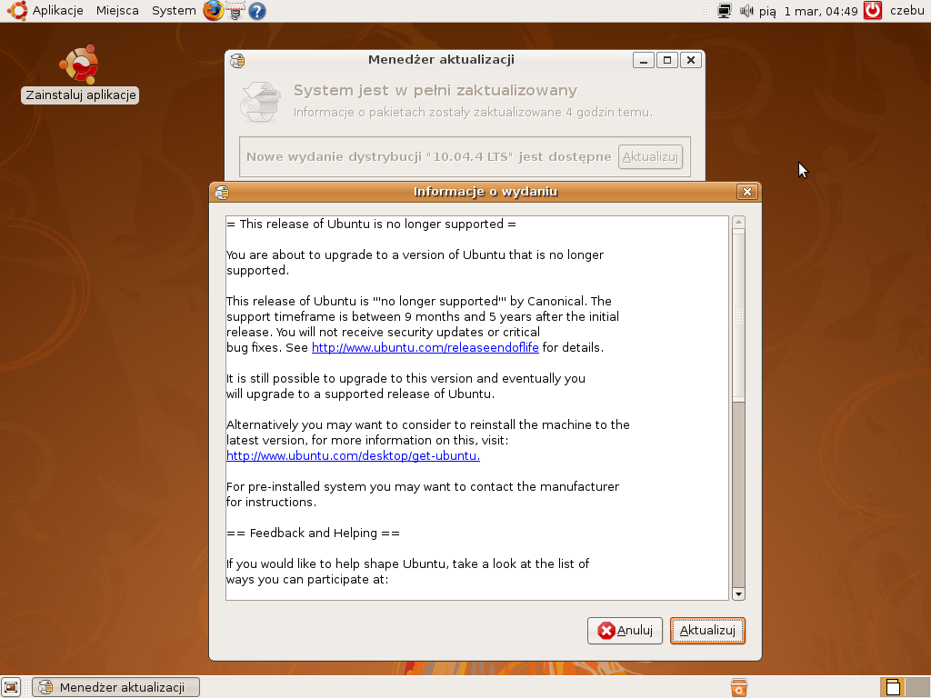Open the Miejsca menu
The width and height of the screenshot is (931, 698).
pyautogui.click(x=117, y=11)
